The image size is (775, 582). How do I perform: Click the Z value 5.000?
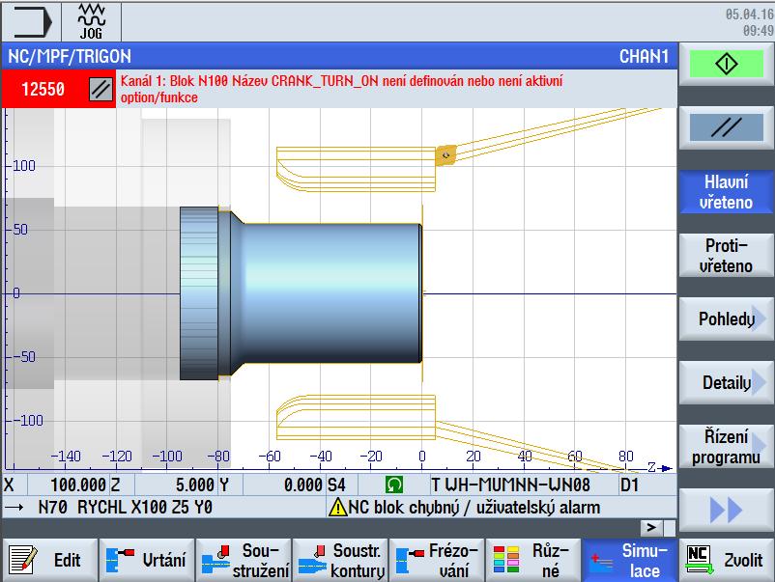pos(196,485)
